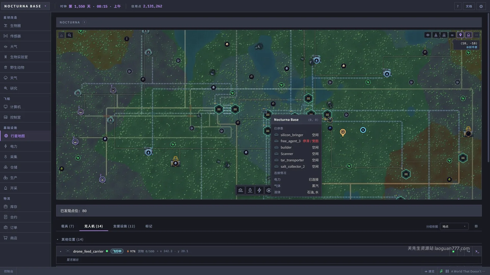490x275 pixels.
Task: Click the 控制台 console button
Action: [8, 271]
